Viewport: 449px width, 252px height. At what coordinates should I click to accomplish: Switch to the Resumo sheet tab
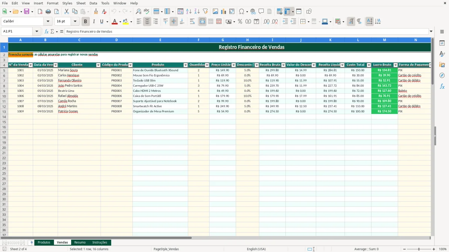(x=80, y=243)
